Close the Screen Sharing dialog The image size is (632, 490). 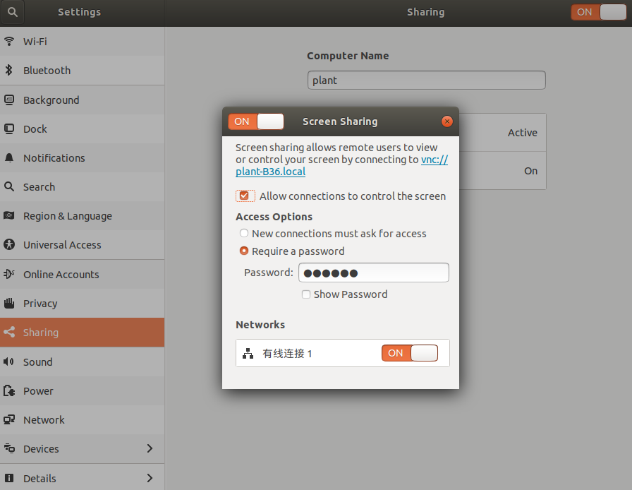(x=447, y=121)
